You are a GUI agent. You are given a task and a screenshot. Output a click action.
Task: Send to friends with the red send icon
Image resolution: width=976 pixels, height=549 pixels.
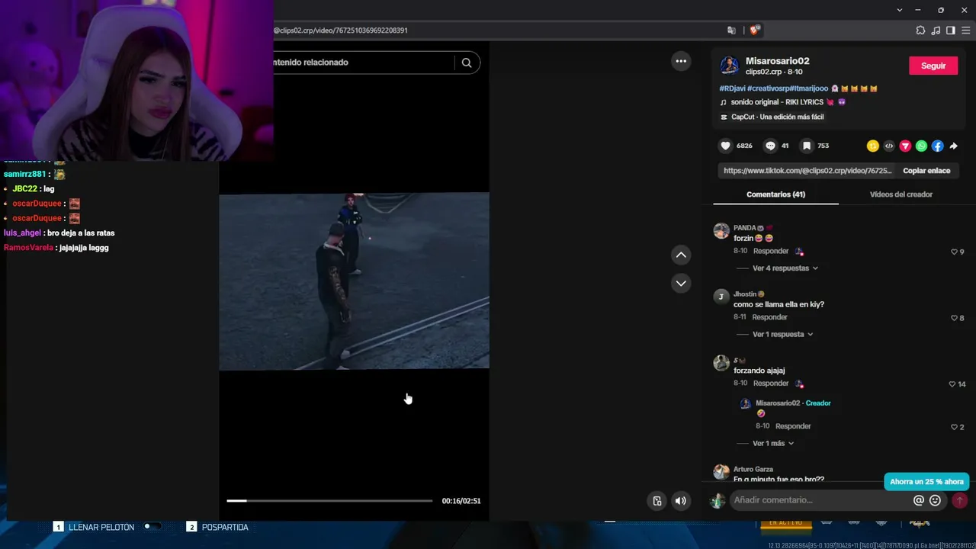pos(905,146)
